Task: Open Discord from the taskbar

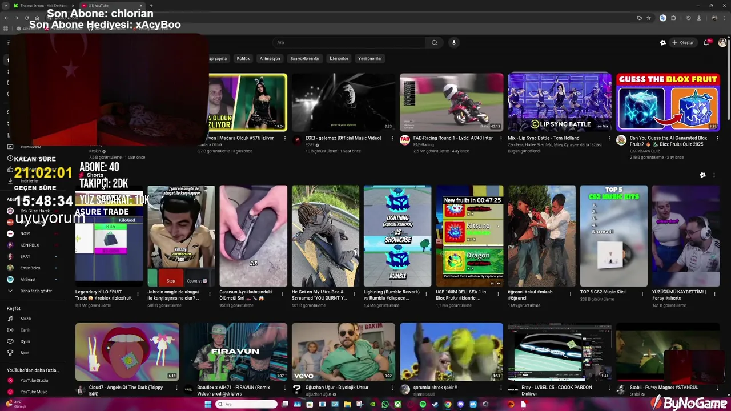Action: point(460,404)
